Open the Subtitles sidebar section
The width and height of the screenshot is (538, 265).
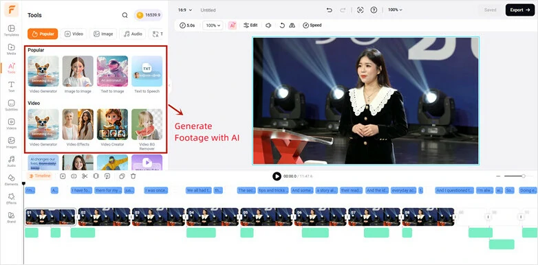(x=11, y=106)
